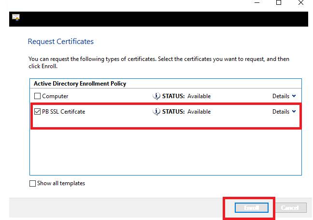The image size is (313, 220).
Task: Maximize the certificate enrollment window
Action: pos(279,3)
